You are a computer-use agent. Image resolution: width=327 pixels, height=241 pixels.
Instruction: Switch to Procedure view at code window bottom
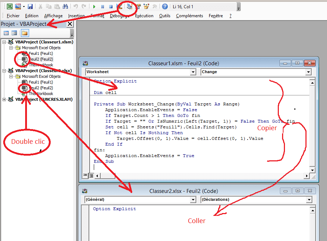click(85, 175)
